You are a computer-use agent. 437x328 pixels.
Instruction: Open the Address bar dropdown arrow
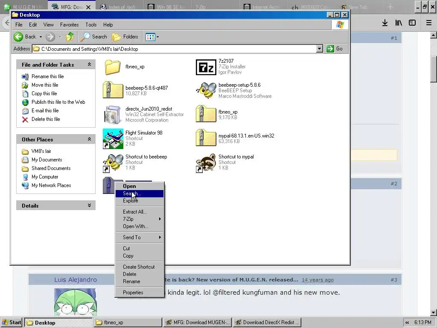319,49
